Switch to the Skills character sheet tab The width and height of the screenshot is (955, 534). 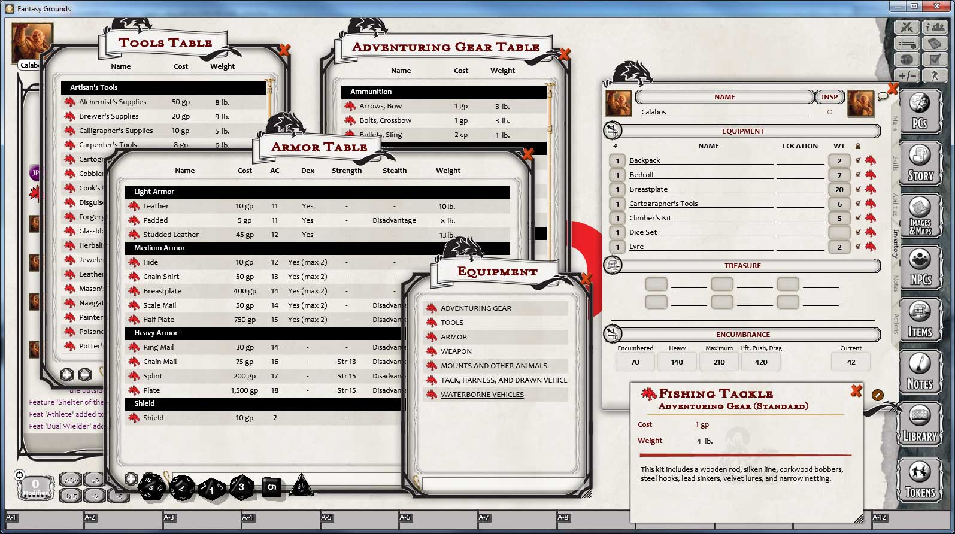click(x=896, y=163)
